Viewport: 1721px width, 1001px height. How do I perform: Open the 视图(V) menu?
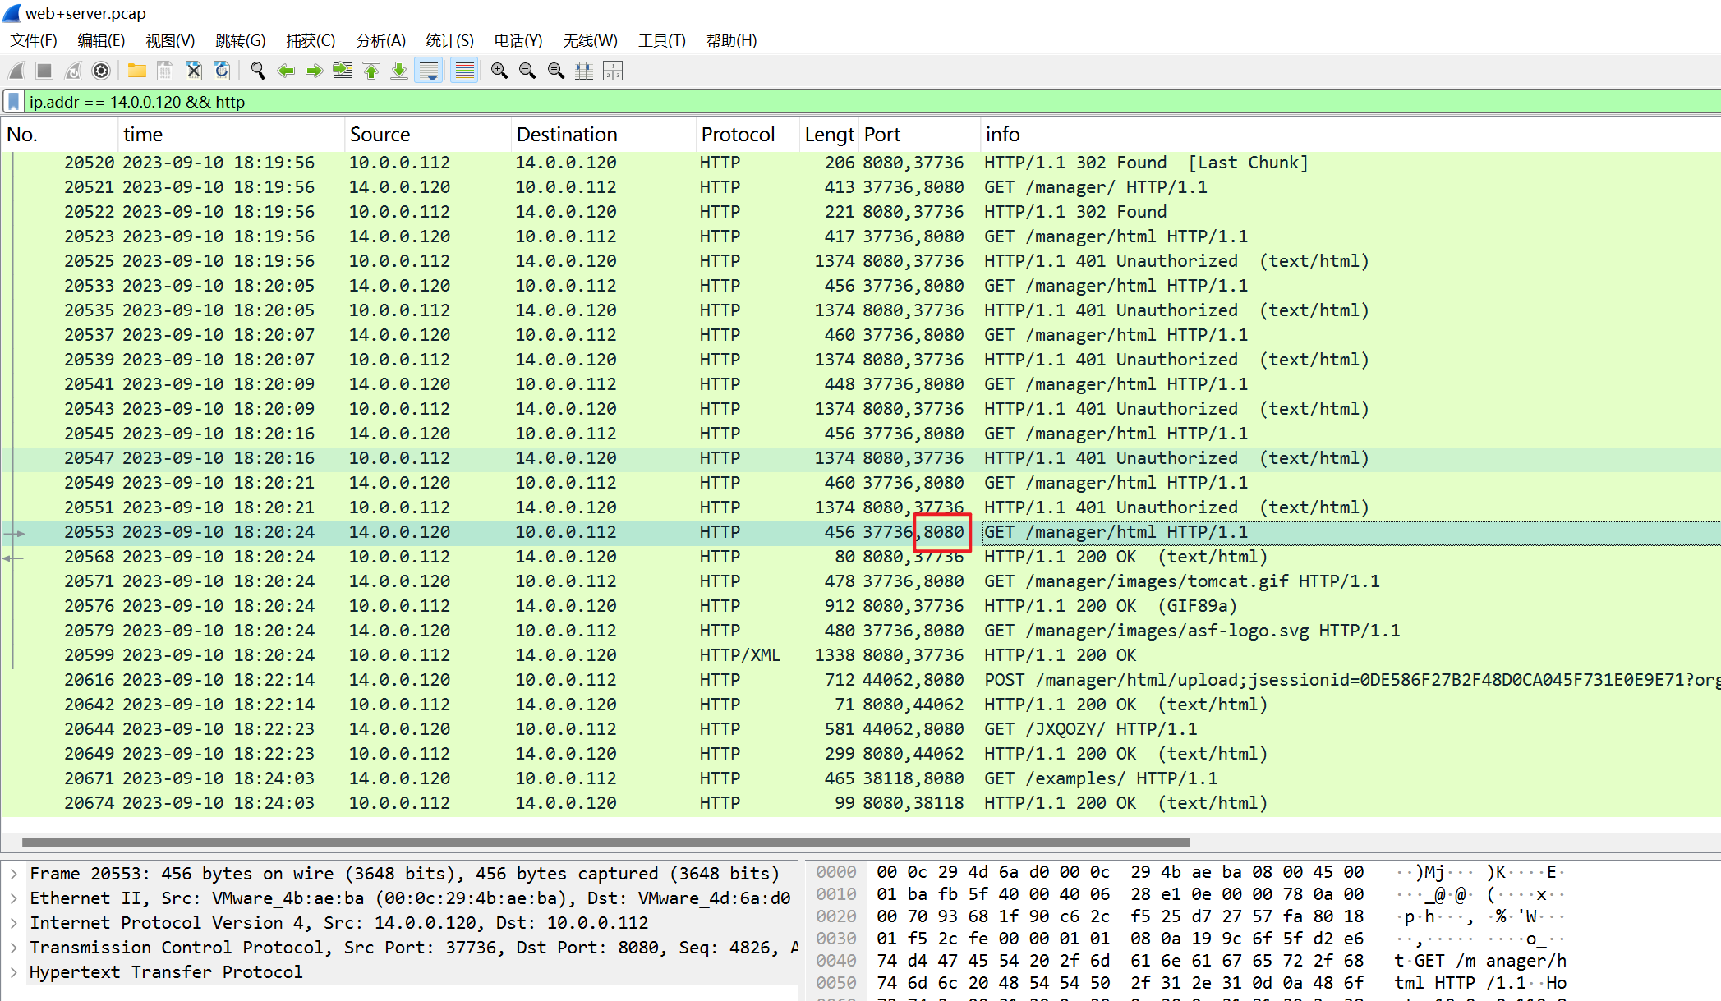pyautogui.click(x=170, y=40)
